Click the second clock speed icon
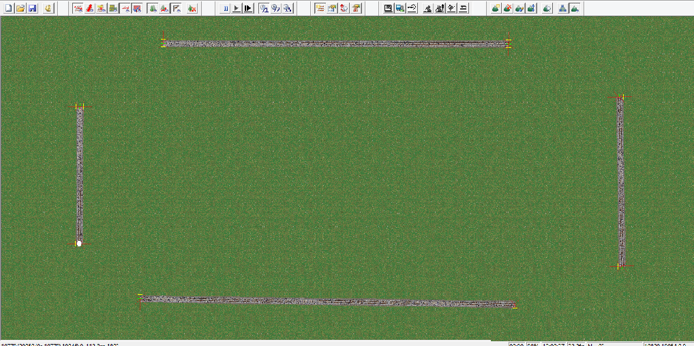Viewport: 694px width, 346px height. tap(275, 8)
